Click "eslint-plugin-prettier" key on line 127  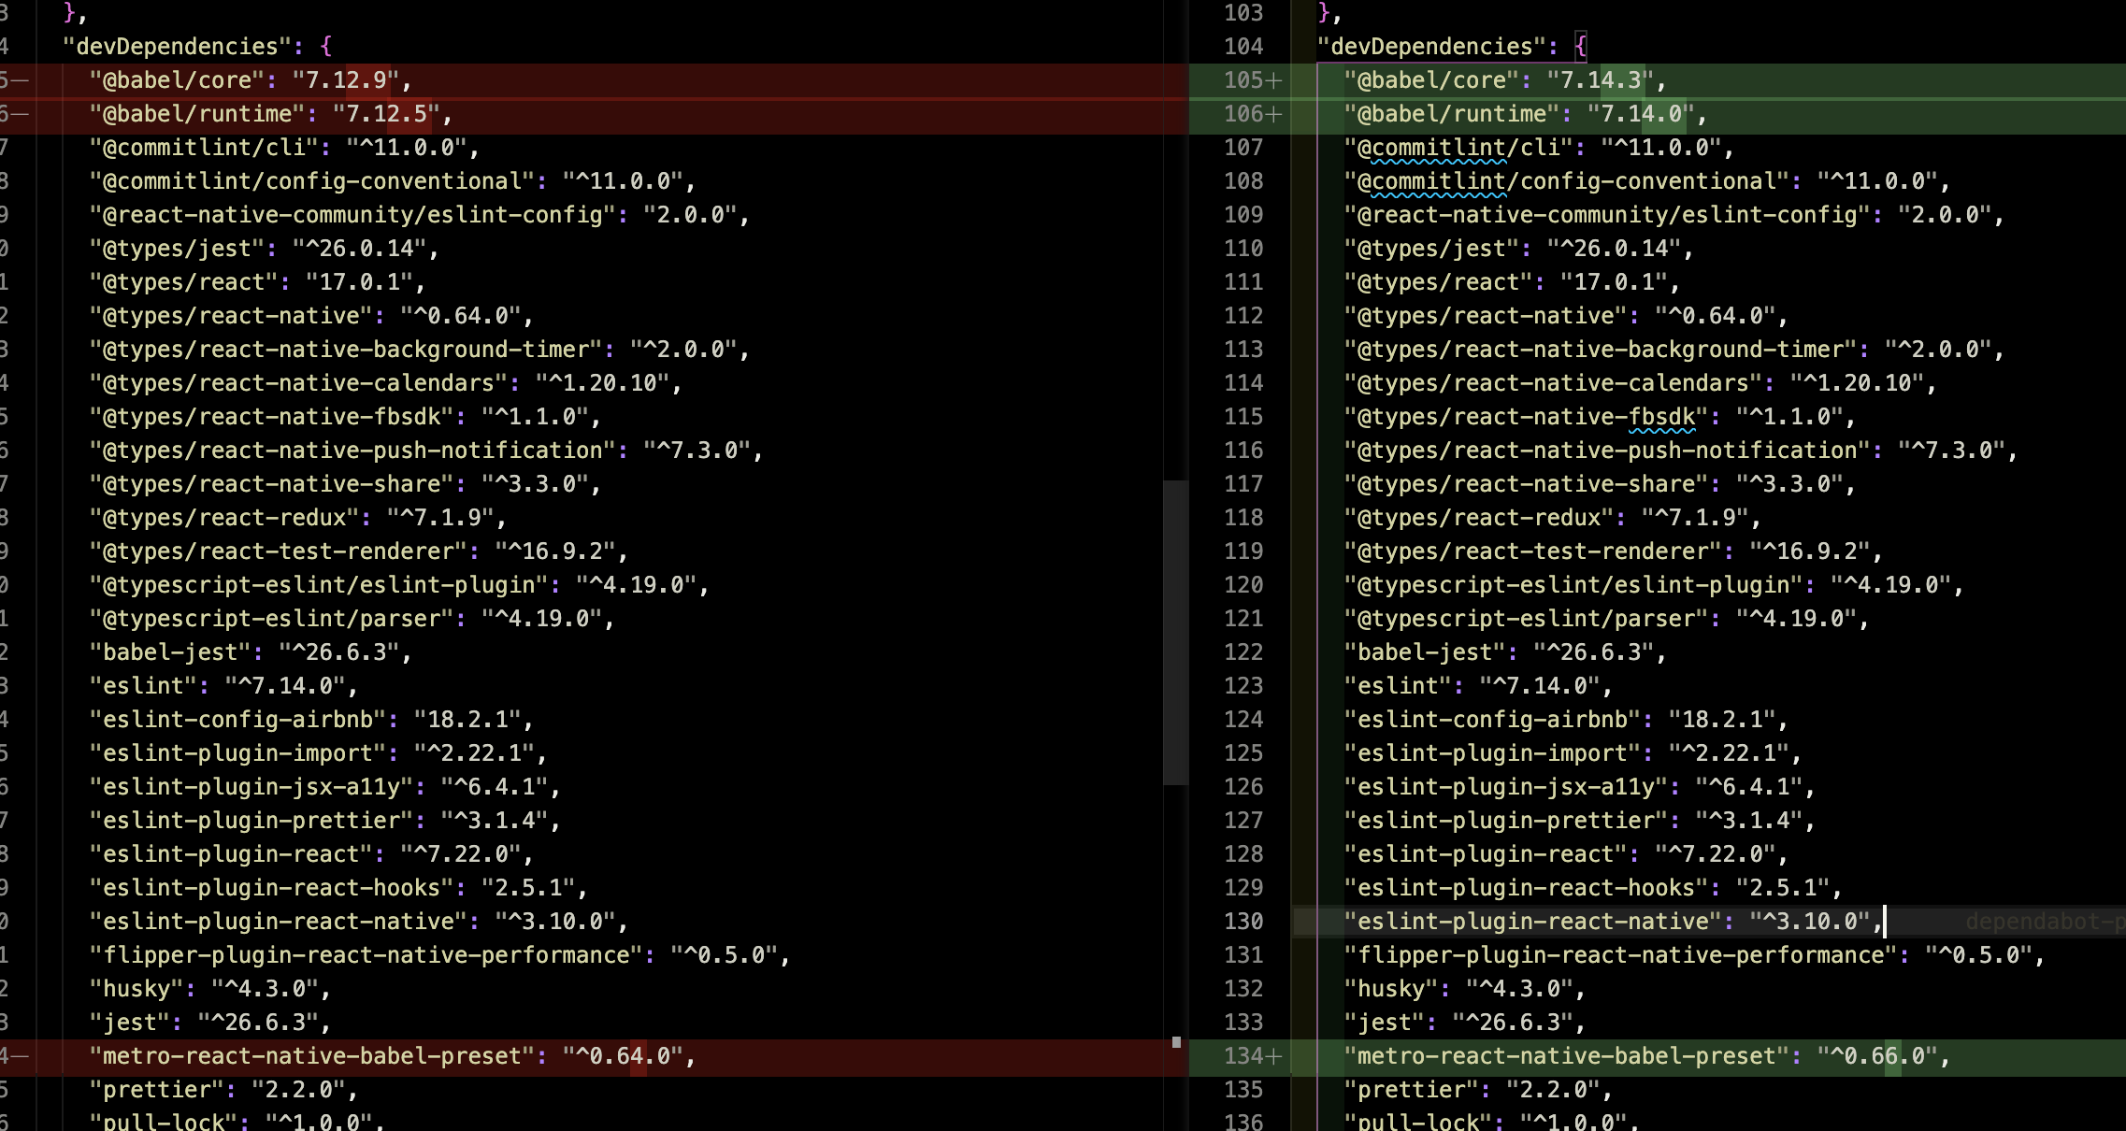[x=1506, y=821]
